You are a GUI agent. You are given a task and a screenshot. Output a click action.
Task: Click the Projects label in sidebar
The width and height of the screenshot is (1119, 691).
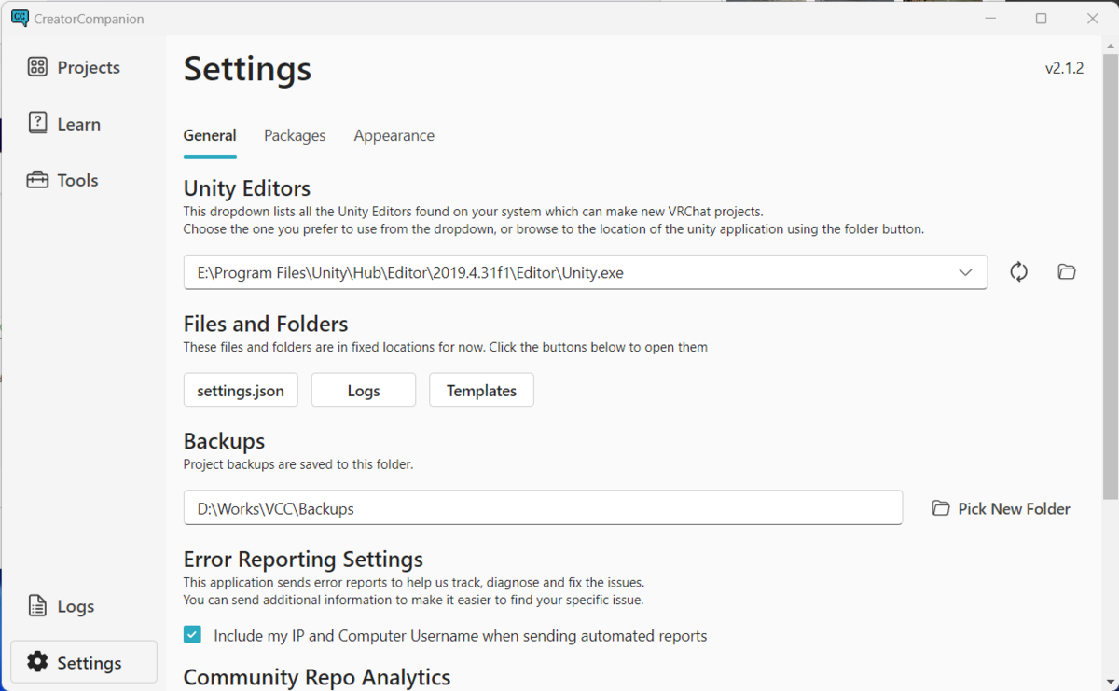click(x=89, y=67)
